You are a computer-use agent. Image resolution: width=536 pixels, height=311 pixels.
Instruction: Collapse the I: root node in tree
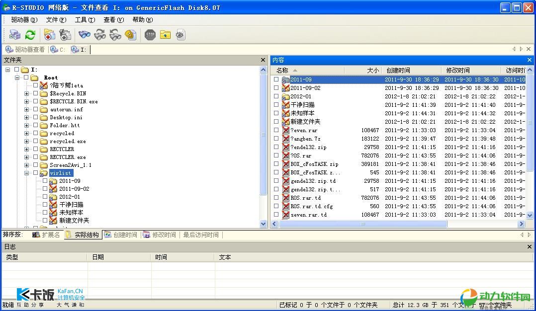pyautogui.click(x=7, y=70)
